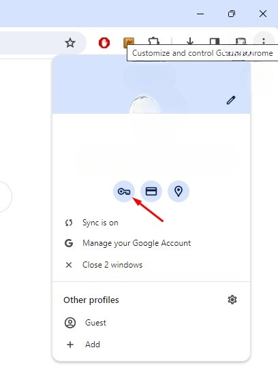This screenshot has height=382, width=278.
Task: Restore down the browser window
Action: coord(232,14)
